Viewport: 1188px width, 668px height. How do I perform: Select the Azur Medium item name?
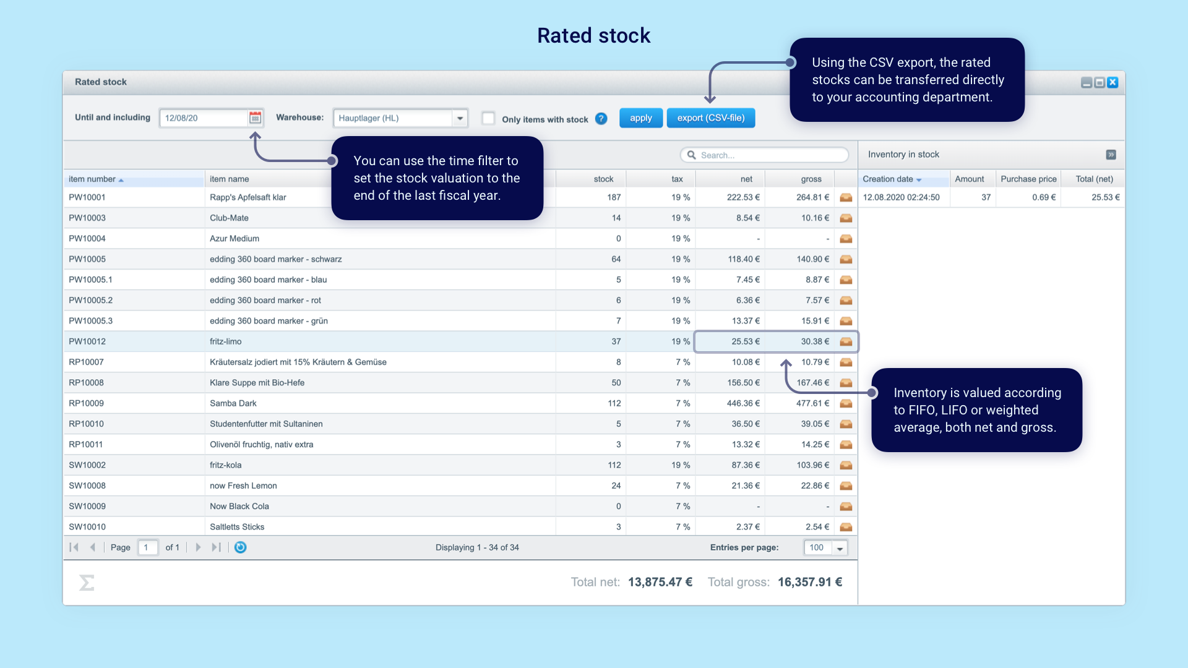tap(235, 239)
